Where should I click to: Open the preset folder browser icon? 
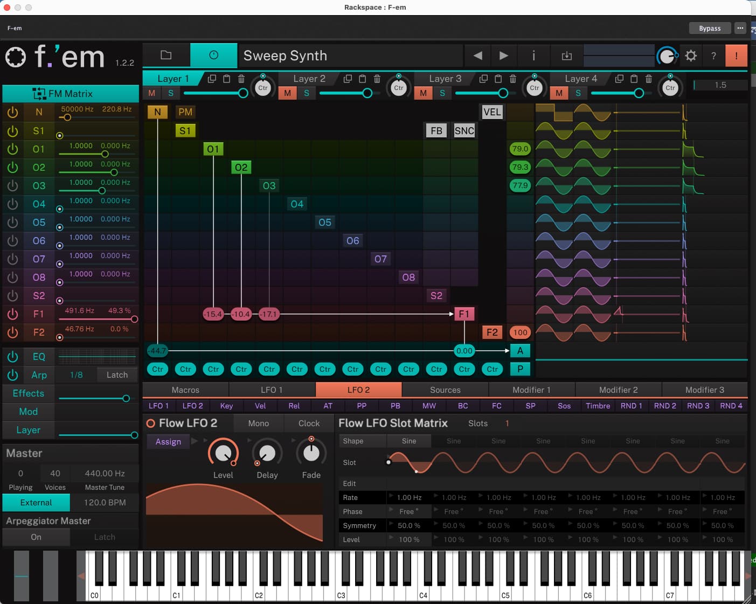click(x=166, y=55)
